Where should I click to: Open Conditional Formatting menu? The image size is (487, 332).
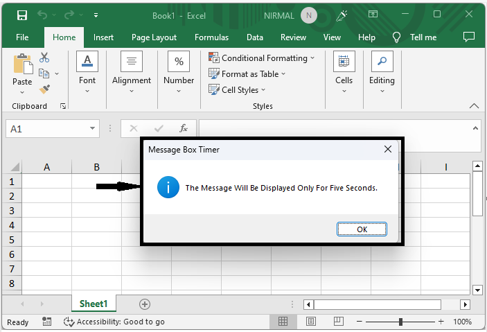click(x=262, y=58)
